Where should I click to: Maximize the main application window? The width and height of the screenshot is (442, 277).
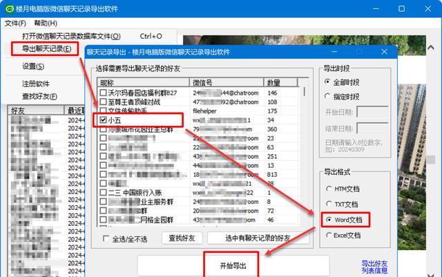tap(402, 9)
